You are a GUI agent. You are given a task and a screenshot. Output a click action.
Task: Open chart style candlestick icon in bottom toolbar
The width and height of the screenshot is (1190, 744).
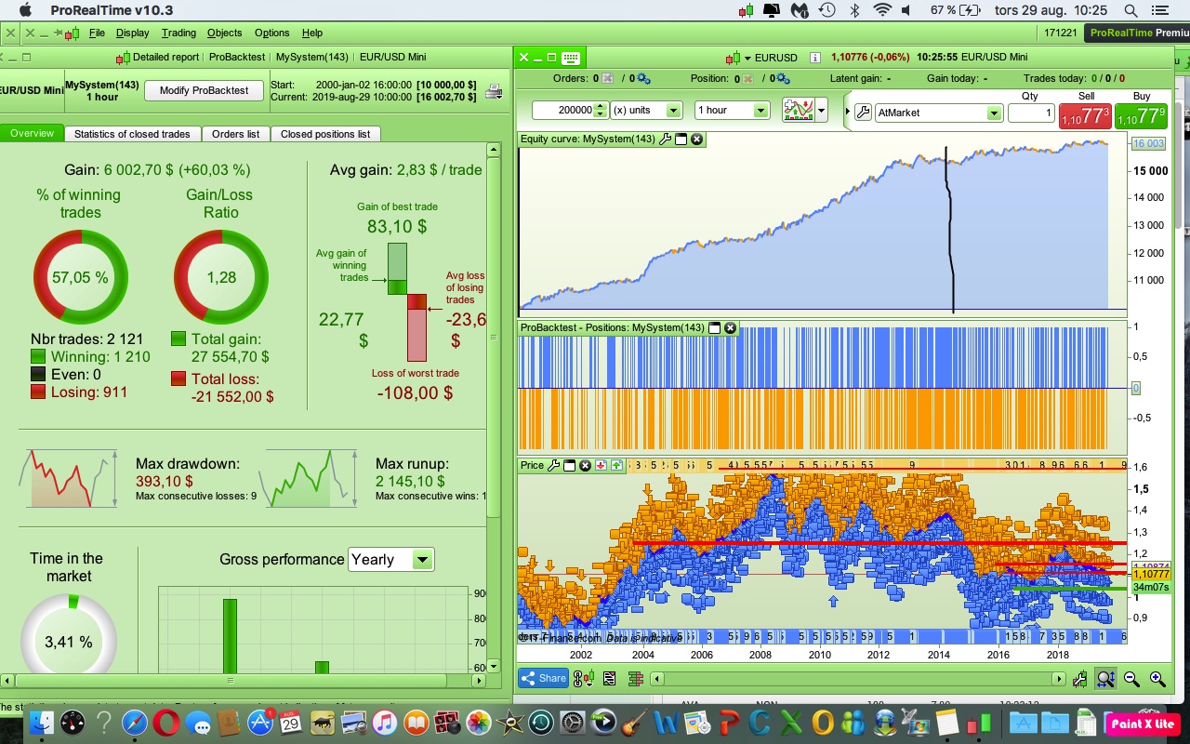[x=583, y=679]
